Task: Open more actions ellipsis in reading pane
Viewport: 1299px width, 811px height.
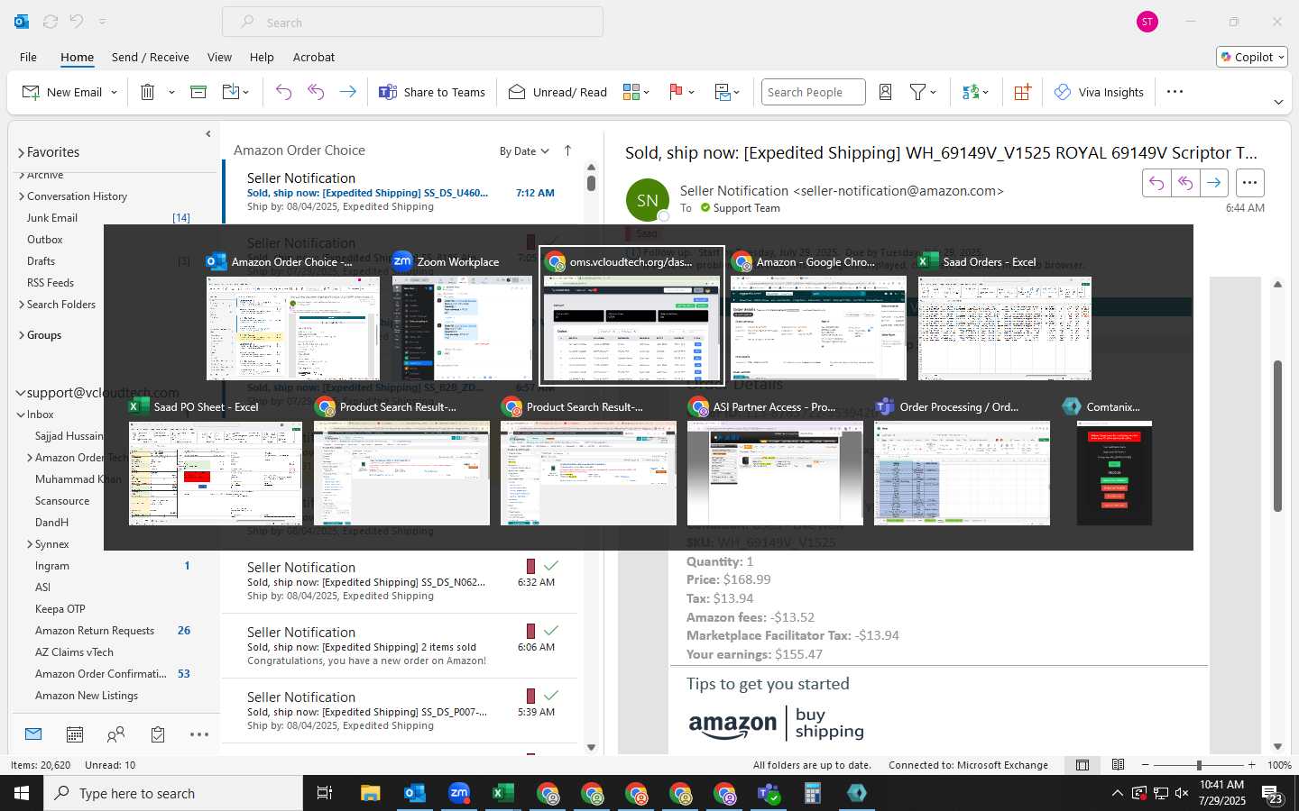Action: pos(1249,183)
